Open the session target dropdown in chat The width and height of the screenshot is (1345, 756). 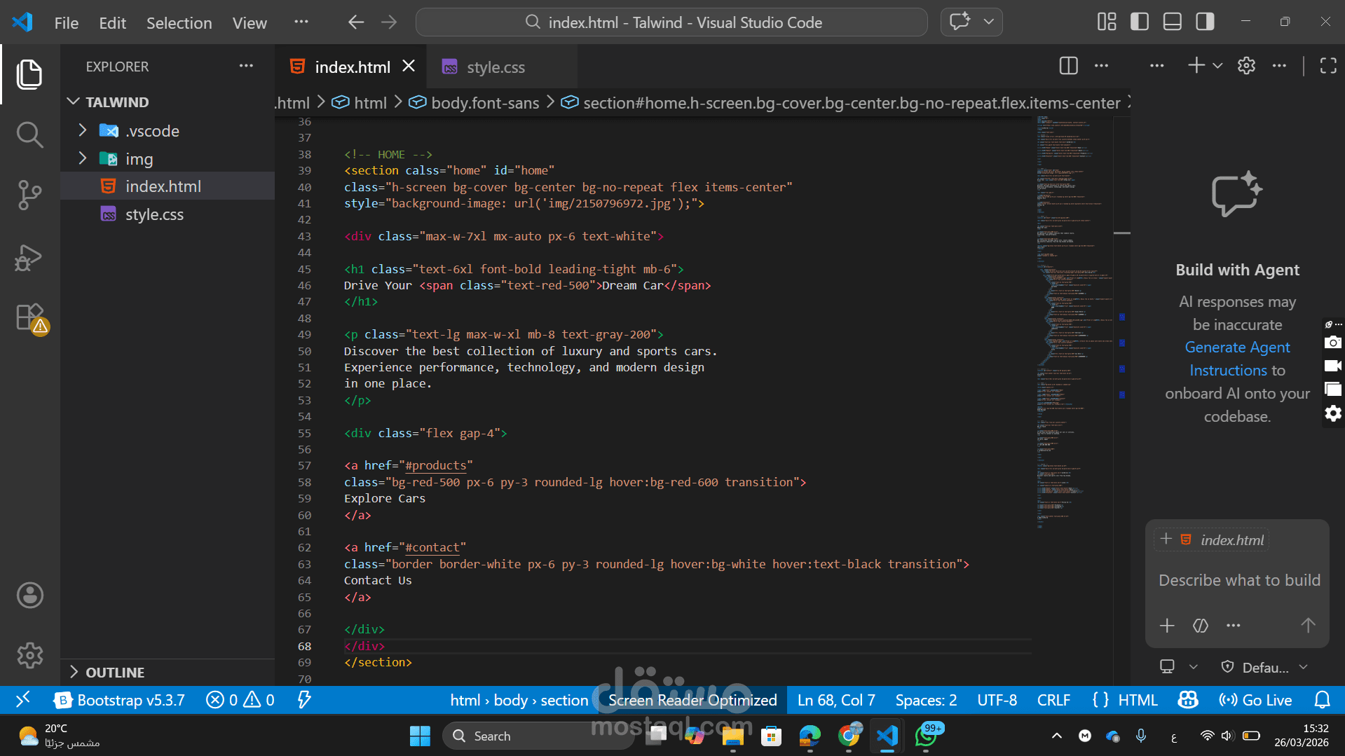(1178, 667)
